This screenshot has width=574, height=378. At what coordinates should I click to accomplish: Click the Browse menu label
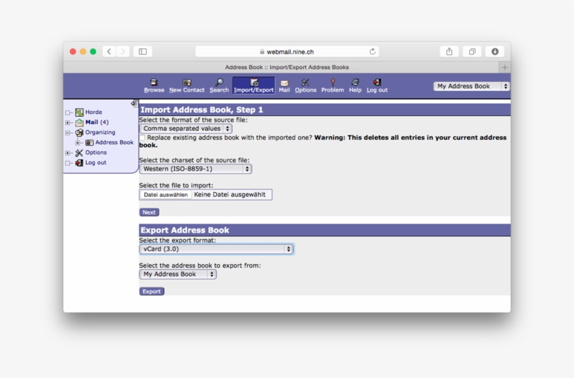154,90
